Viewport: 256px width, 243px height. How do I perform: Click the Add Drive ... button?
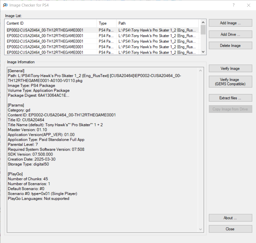click(x=230, y=34)
